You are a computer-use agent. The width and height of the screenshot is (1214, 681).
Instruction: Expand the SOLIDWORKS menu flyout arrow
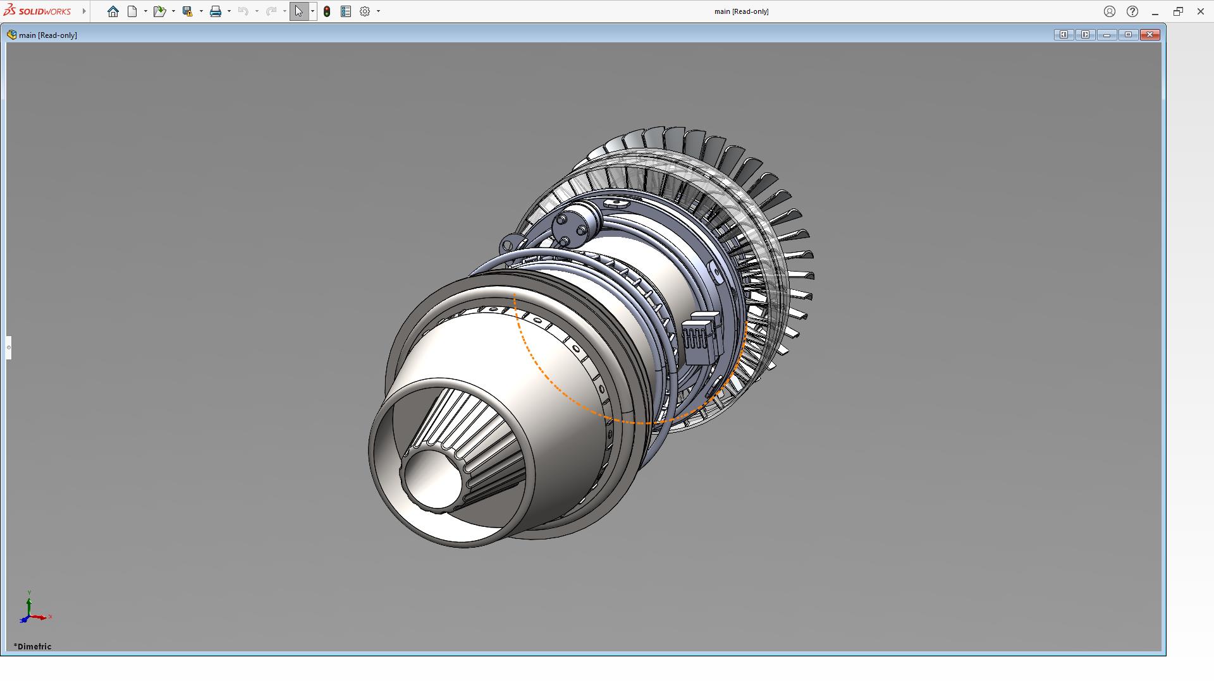[x=84, y=11]
